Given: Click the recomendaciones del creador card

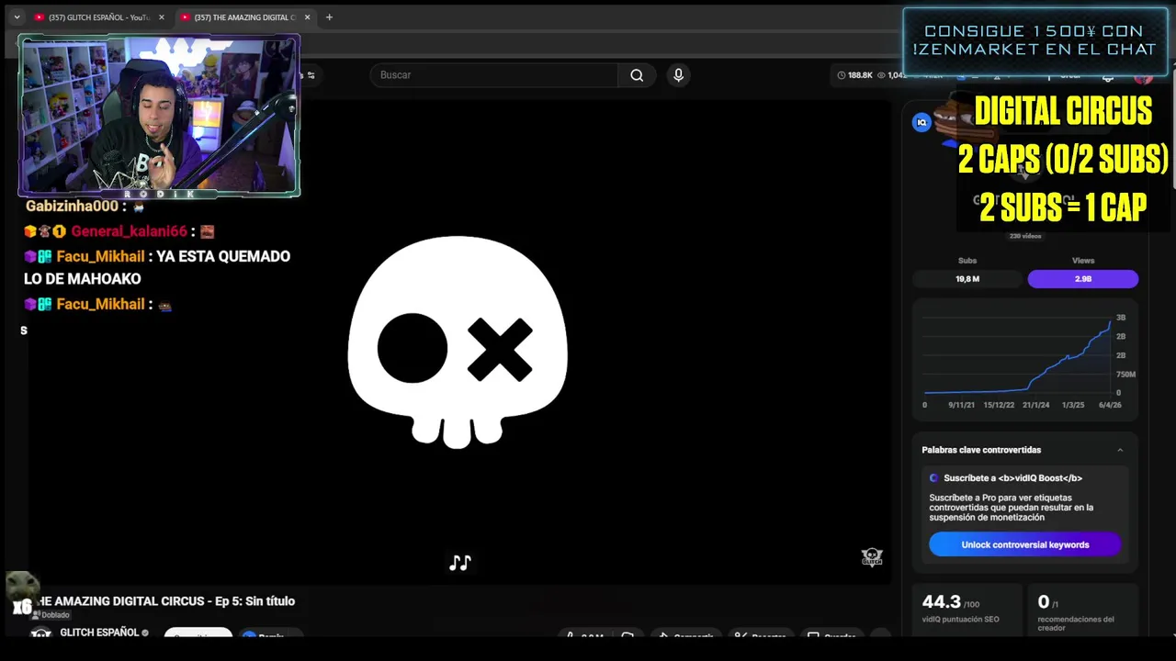Looking at the screenshot, I should (1083, 610).
